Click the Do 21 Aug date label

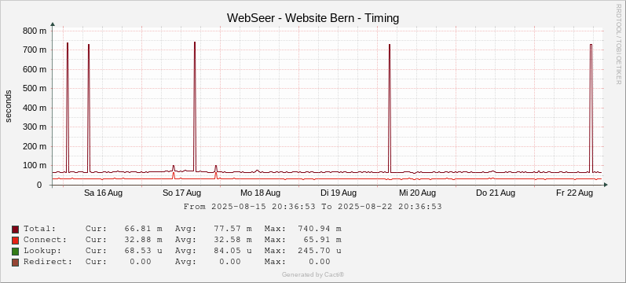click(496, 193)
